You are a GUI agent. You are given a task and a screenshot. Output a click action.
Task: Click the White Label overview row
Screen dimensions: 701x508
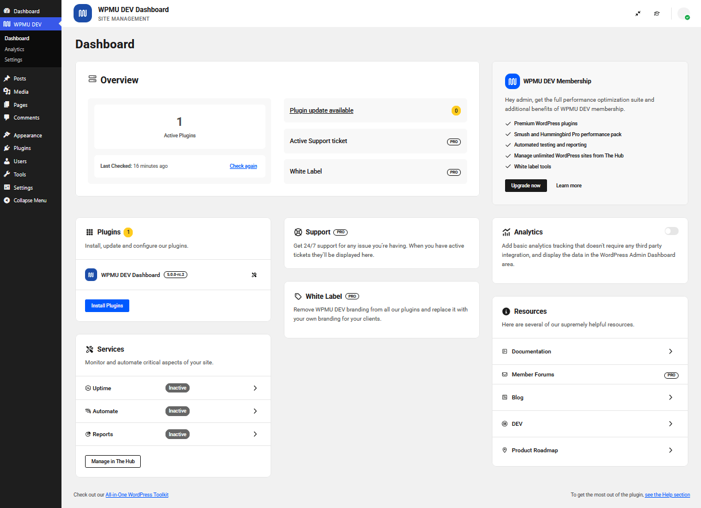click(375, 171)
